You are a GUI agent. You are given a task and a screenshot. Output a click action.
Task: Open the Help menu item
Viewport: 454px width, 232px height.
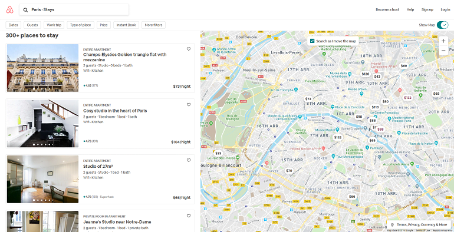[x=410, y=9]
